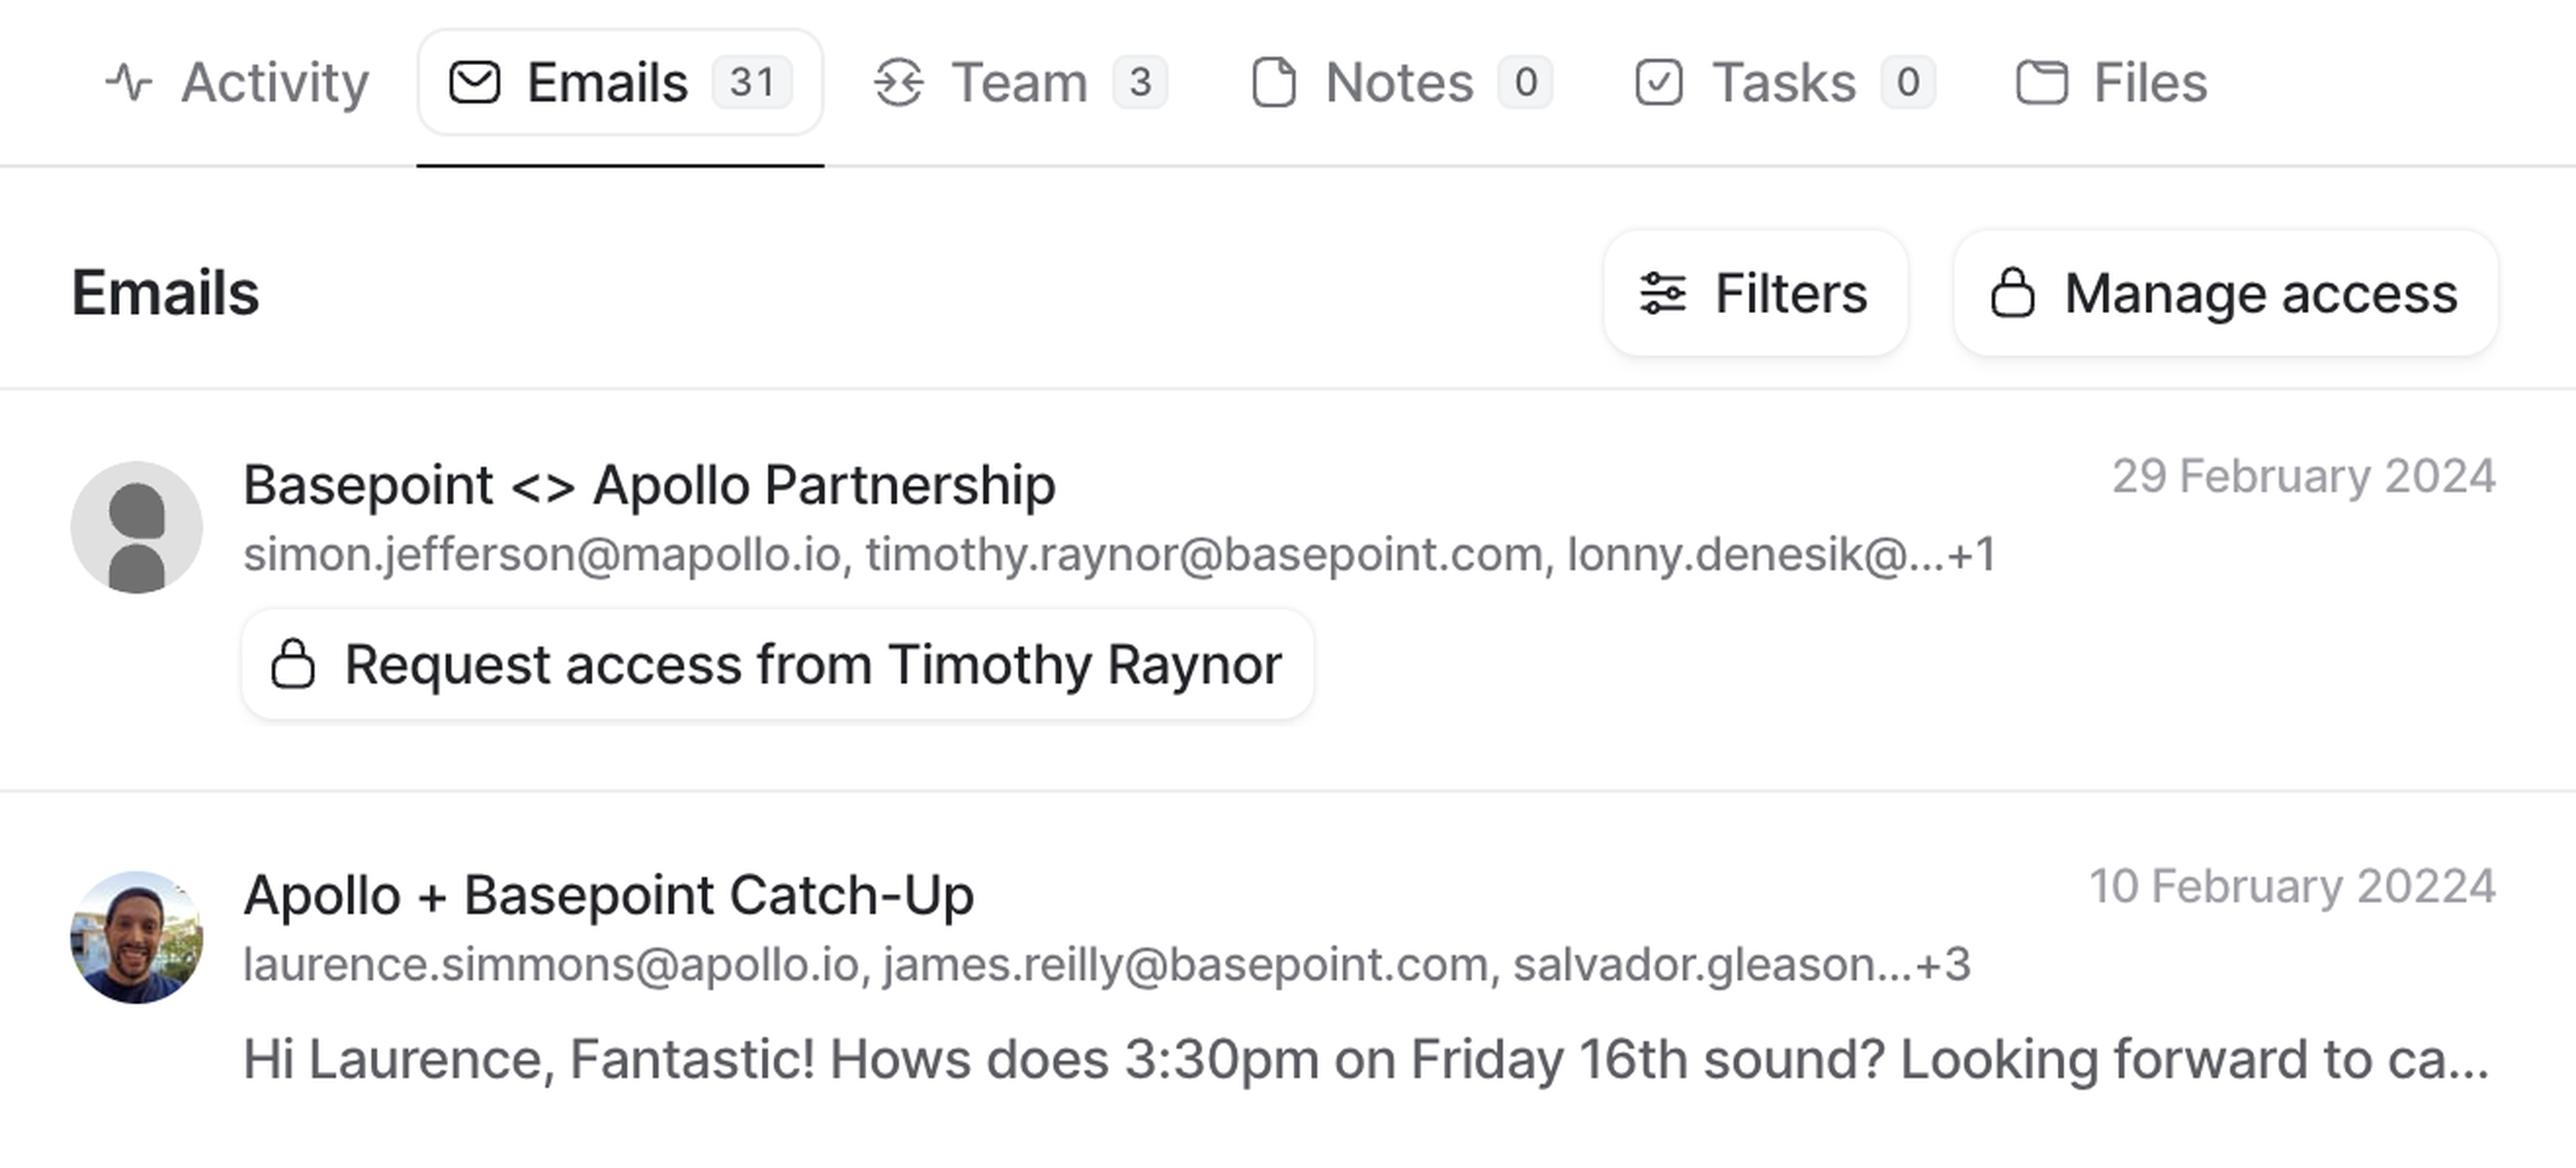This screenshot has height=1168, width=2576.
Task: Click the Files folder icon
Action: point(2041,82)
